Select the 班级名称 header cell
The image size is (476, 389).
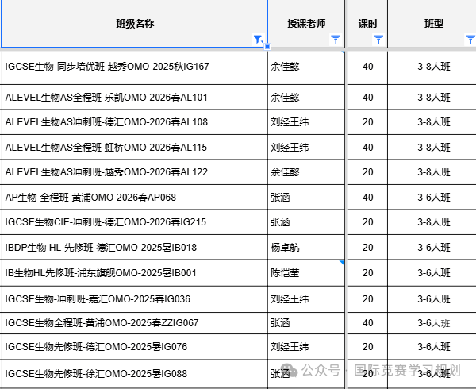(x=134, y=23)
